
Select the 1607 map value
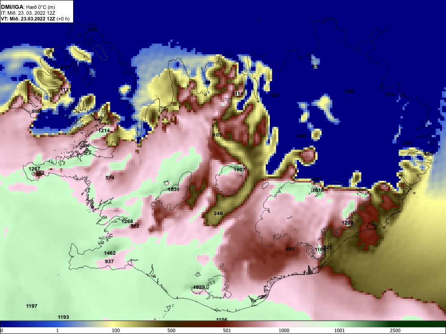(x=239, y=170)
